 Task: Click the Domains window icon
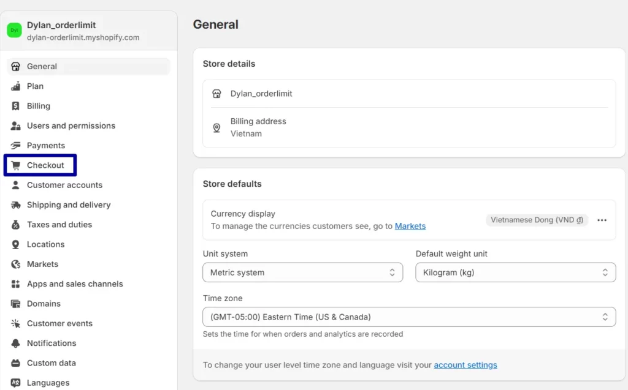click(15, 304)
